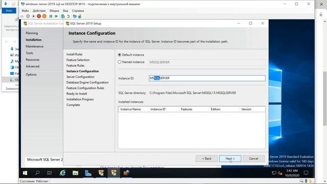The width and height of the screenshot is (327, 184).
Task: Click the Complete step
Action: [73, 105]
